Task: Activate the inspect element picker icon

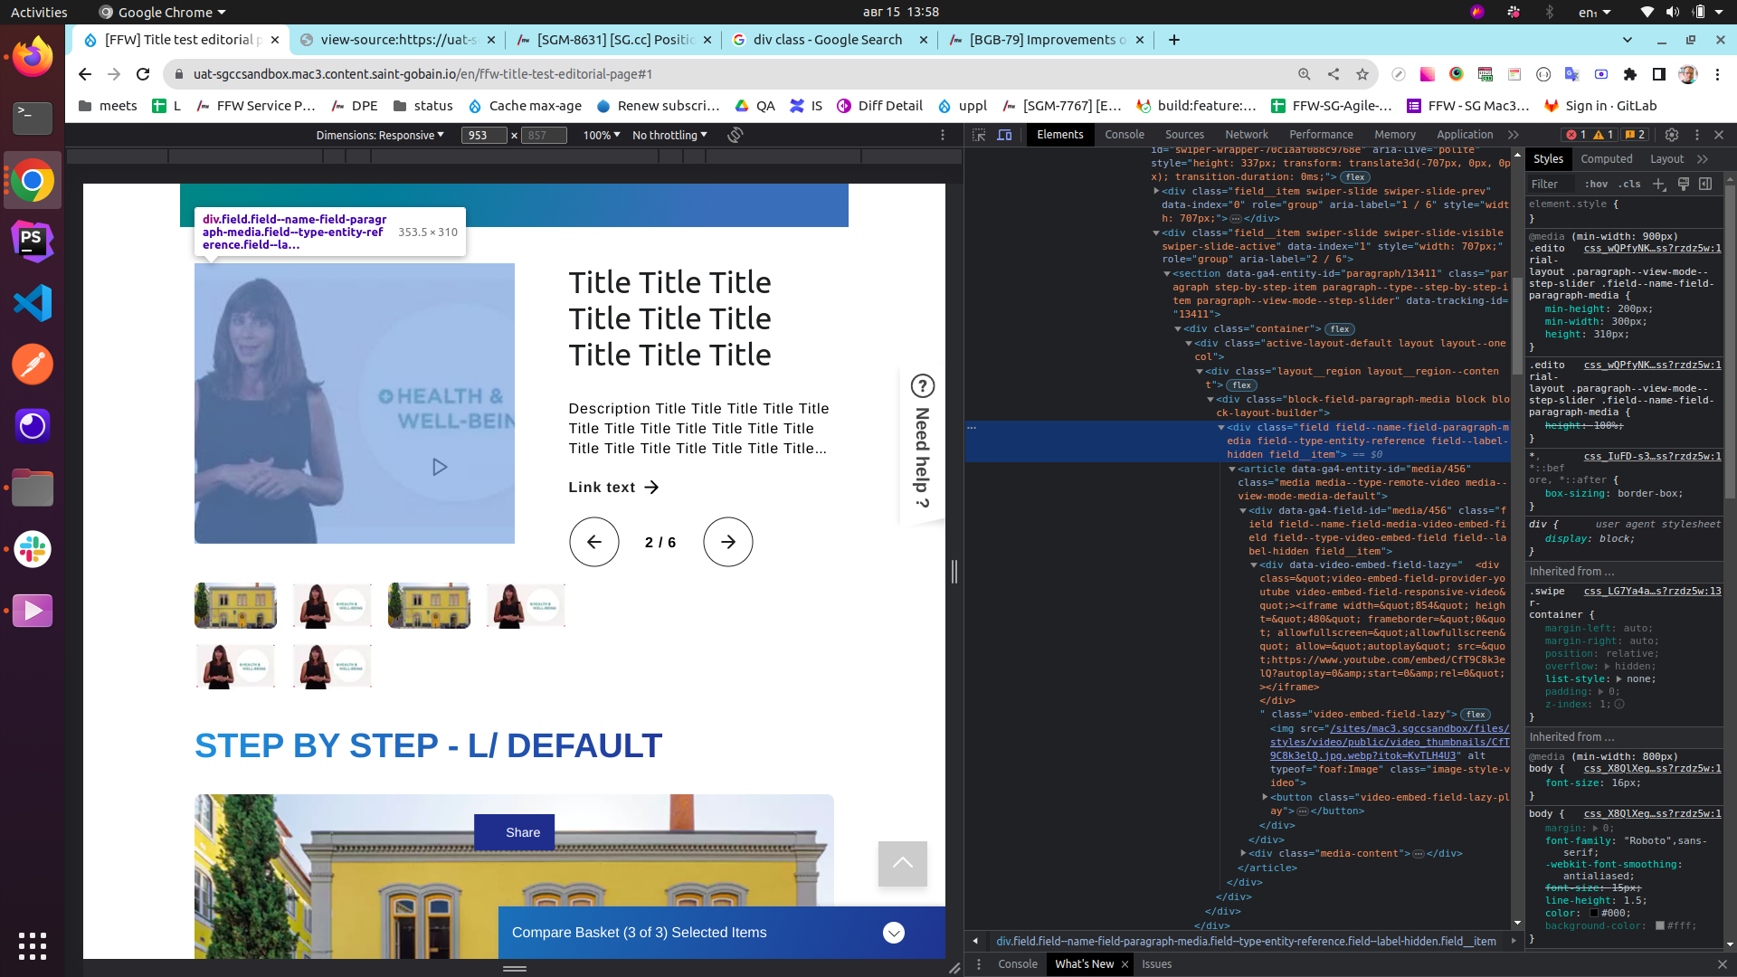Action: 979,135
